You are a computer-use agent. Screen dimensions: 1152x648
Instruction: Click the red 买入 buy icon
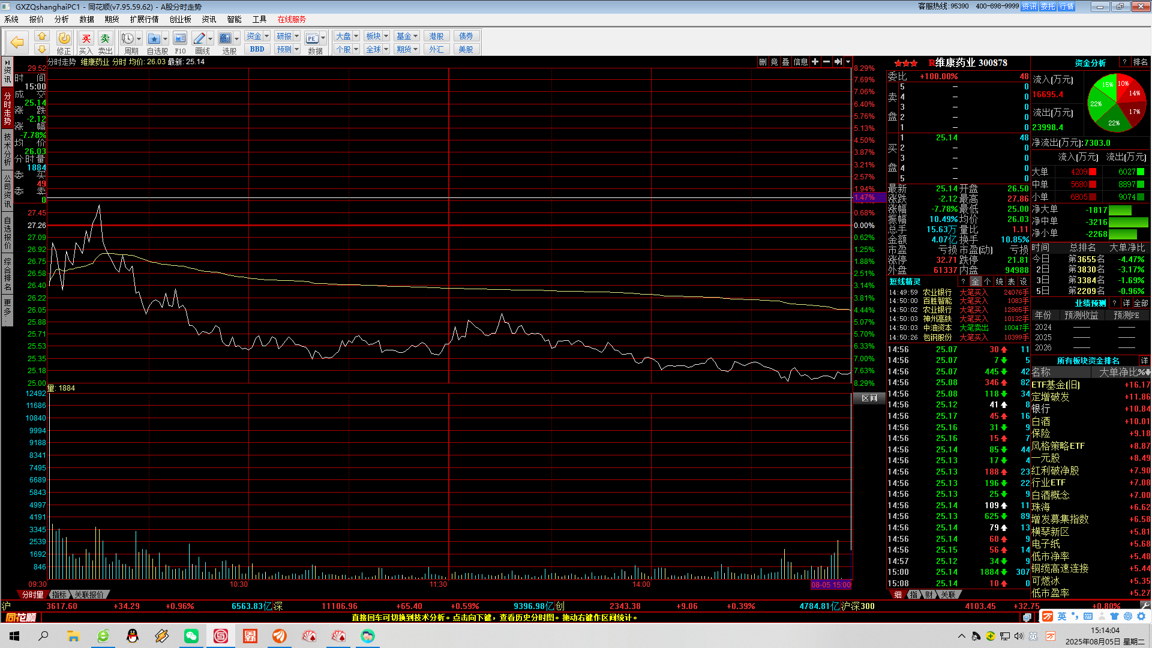click(x=86, y=38)
